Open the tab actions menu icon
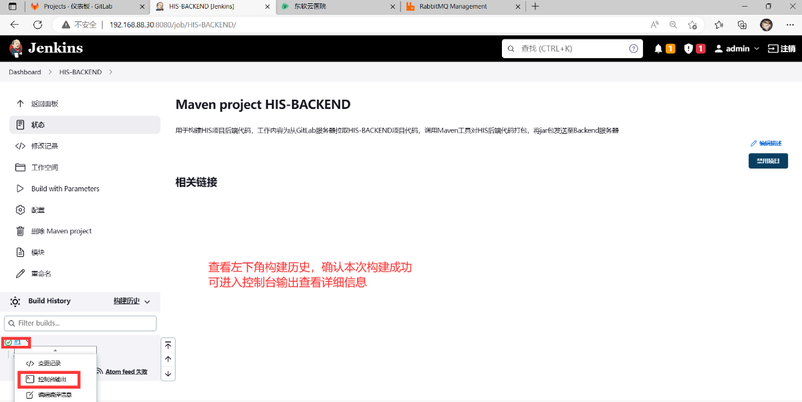 pos(13,7)
